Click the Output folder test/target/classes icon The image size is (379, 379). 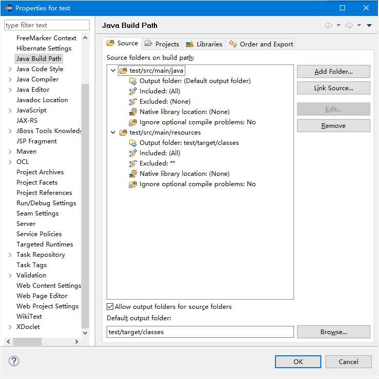(x=133, y=143)
